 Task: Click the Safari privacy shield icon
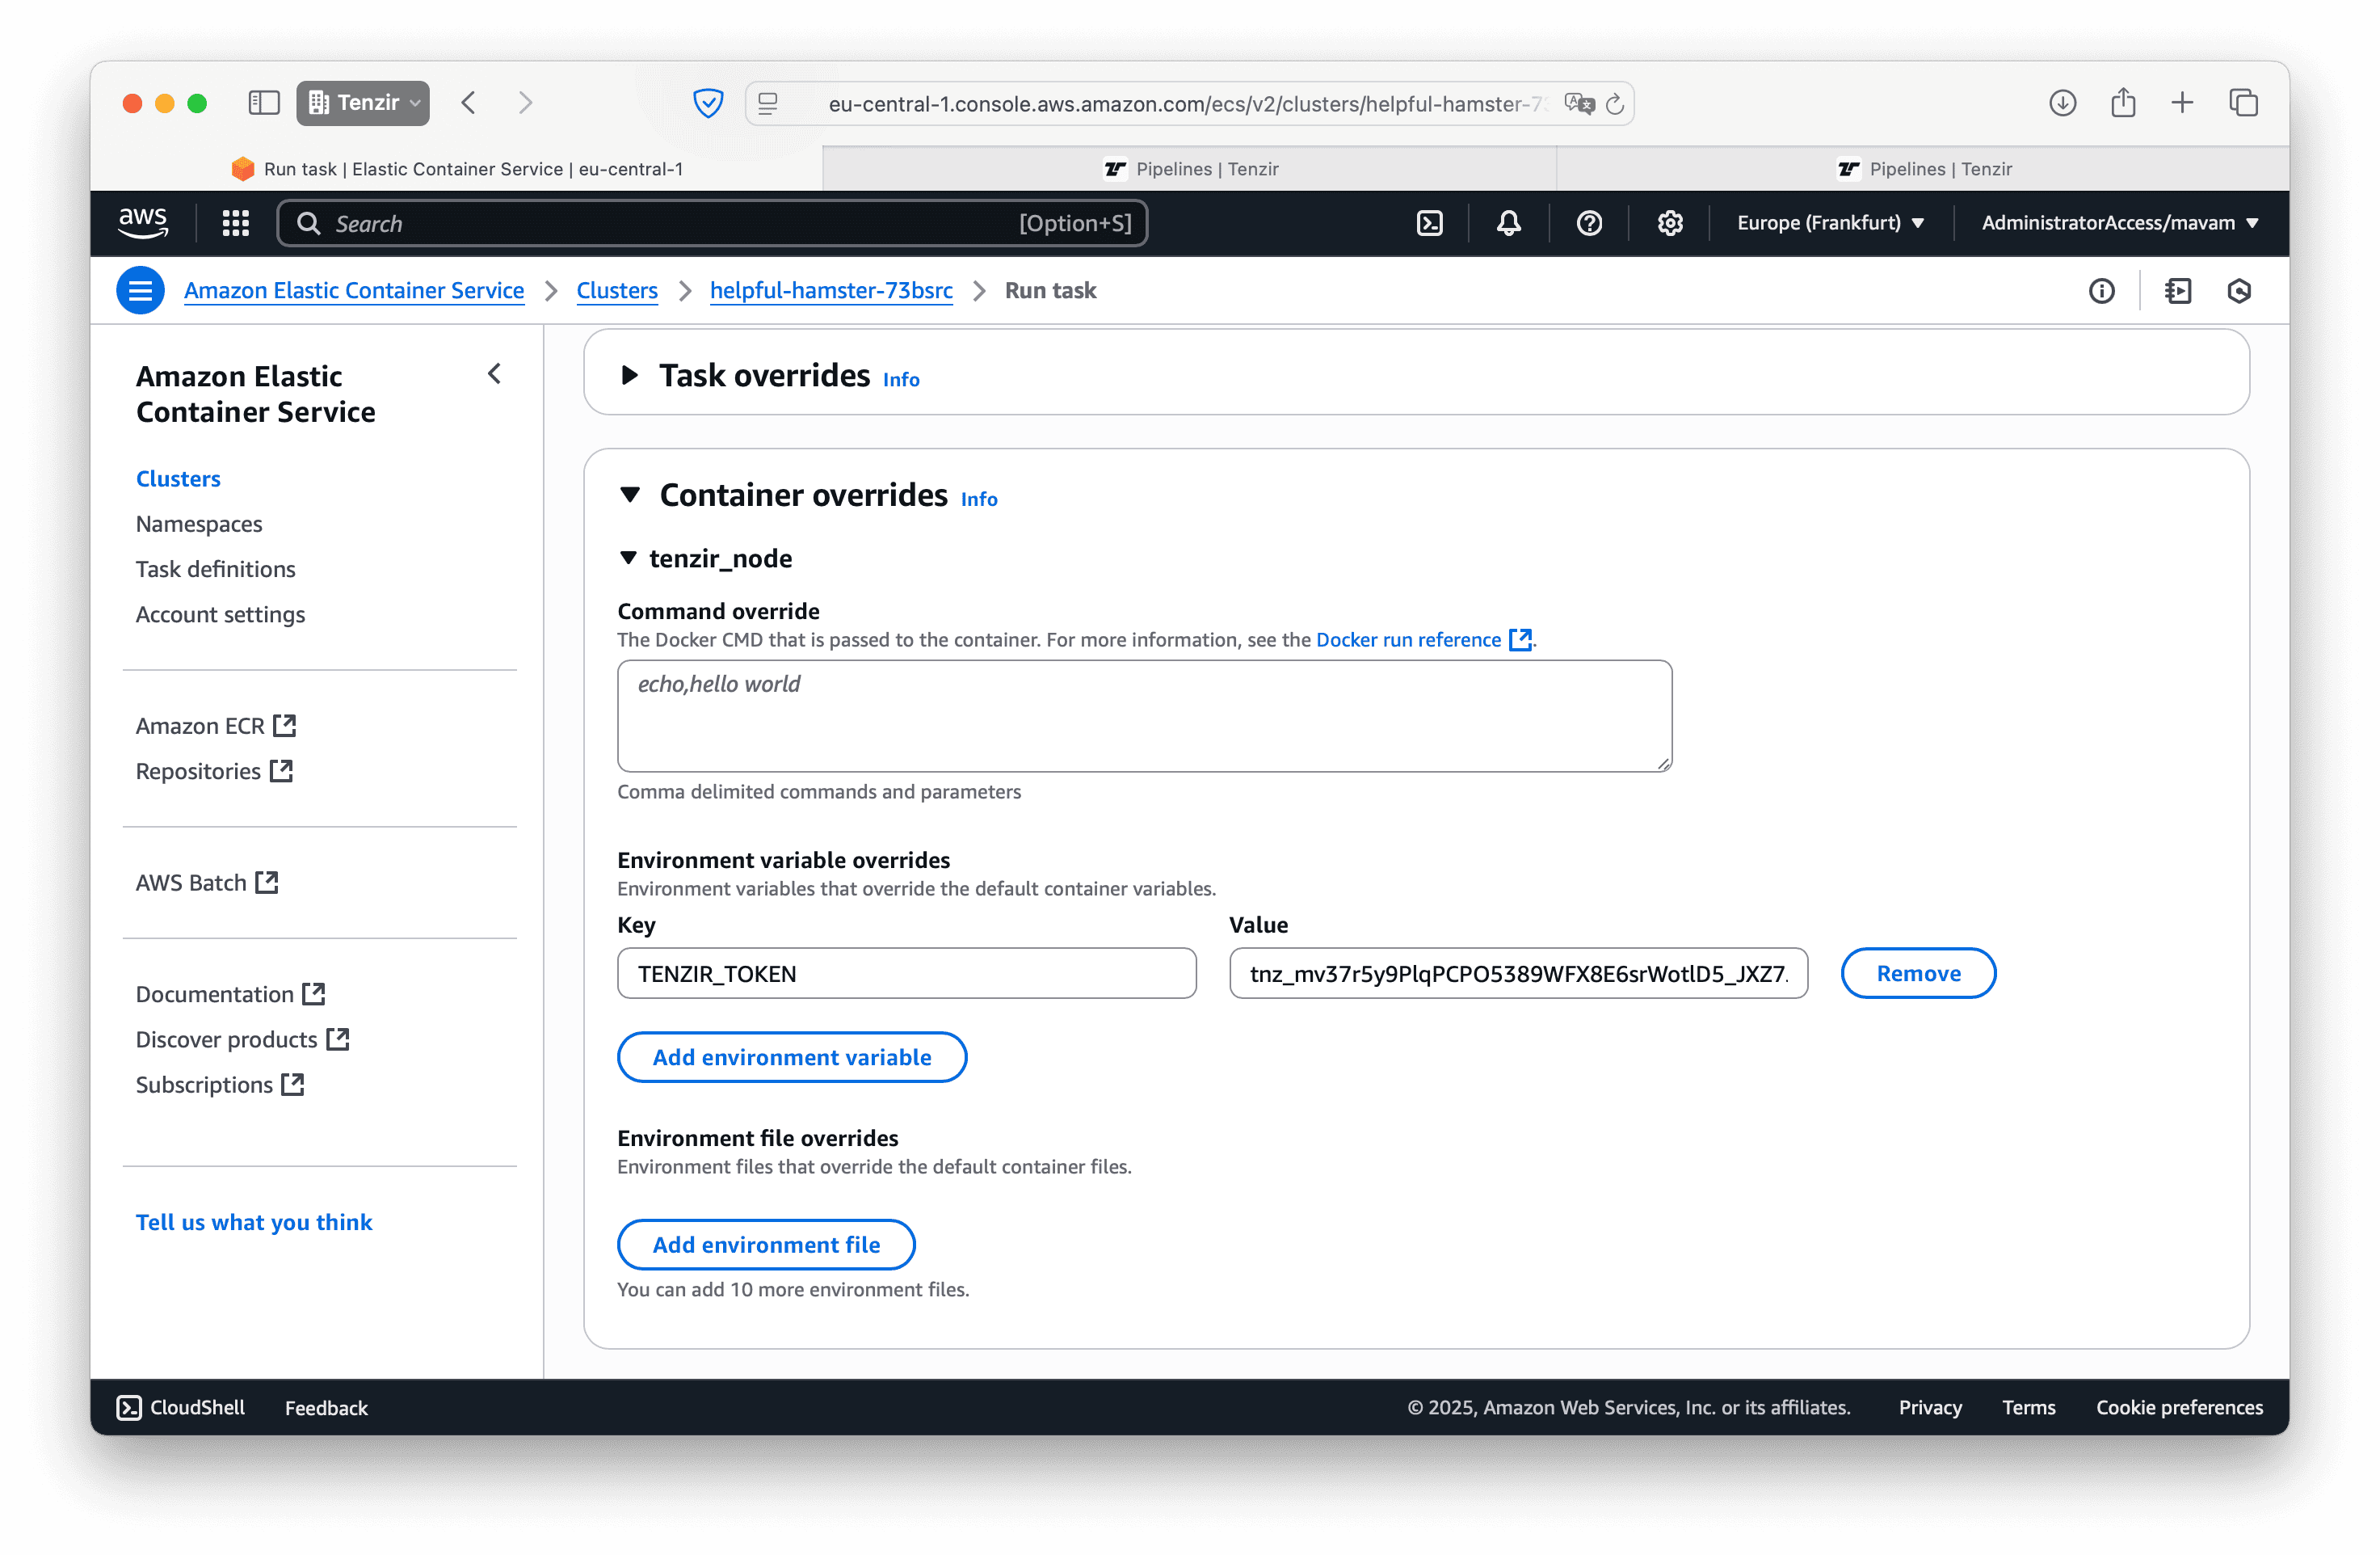[x=708, y=103]
